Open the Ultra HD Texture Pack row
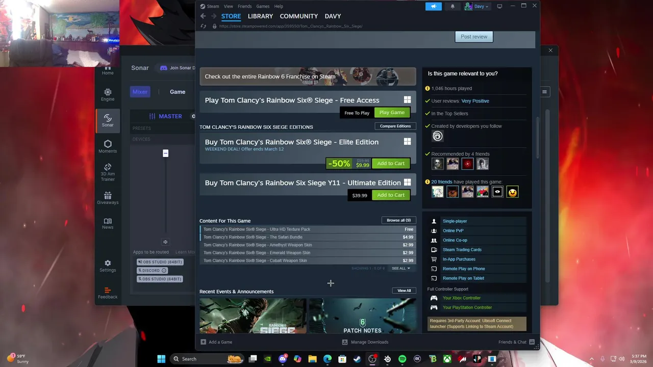The height and width of the screenshot is (367, 653). click(308, 229)
